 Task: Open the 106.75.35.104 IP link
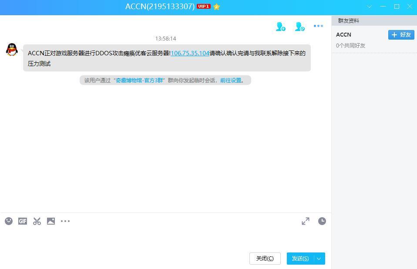click(x=190, y=53)
